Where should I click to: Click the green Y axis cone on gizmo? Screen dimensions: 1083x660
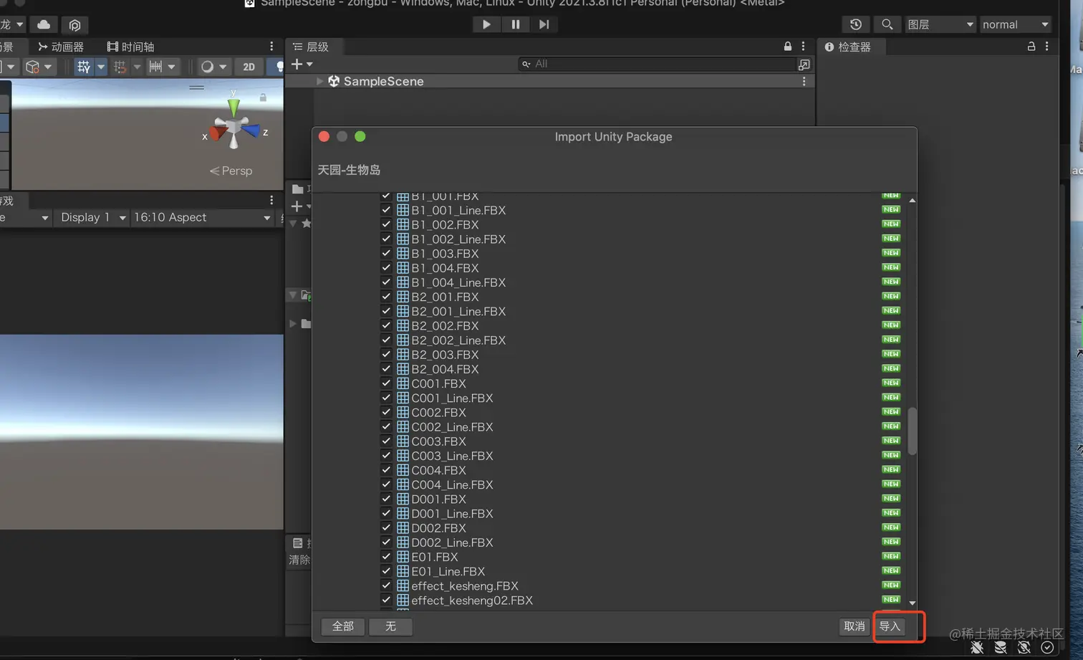(234, 107)
